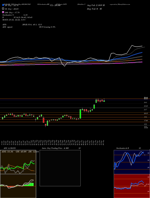Screen dimensions: 150x198
Task: Click the white 50 Day legend swatch
Action: click(x=3, y=9)
